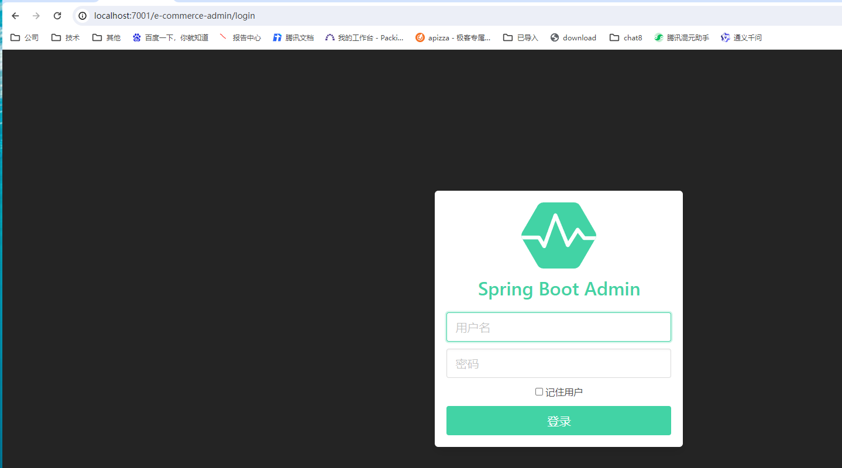Click inside the 用户名 username field

558,327
